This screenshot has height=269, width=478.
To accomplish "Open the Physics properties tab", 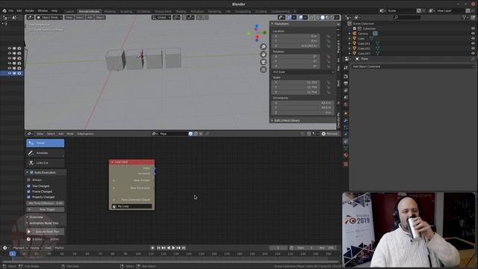I will pos(346,134).
